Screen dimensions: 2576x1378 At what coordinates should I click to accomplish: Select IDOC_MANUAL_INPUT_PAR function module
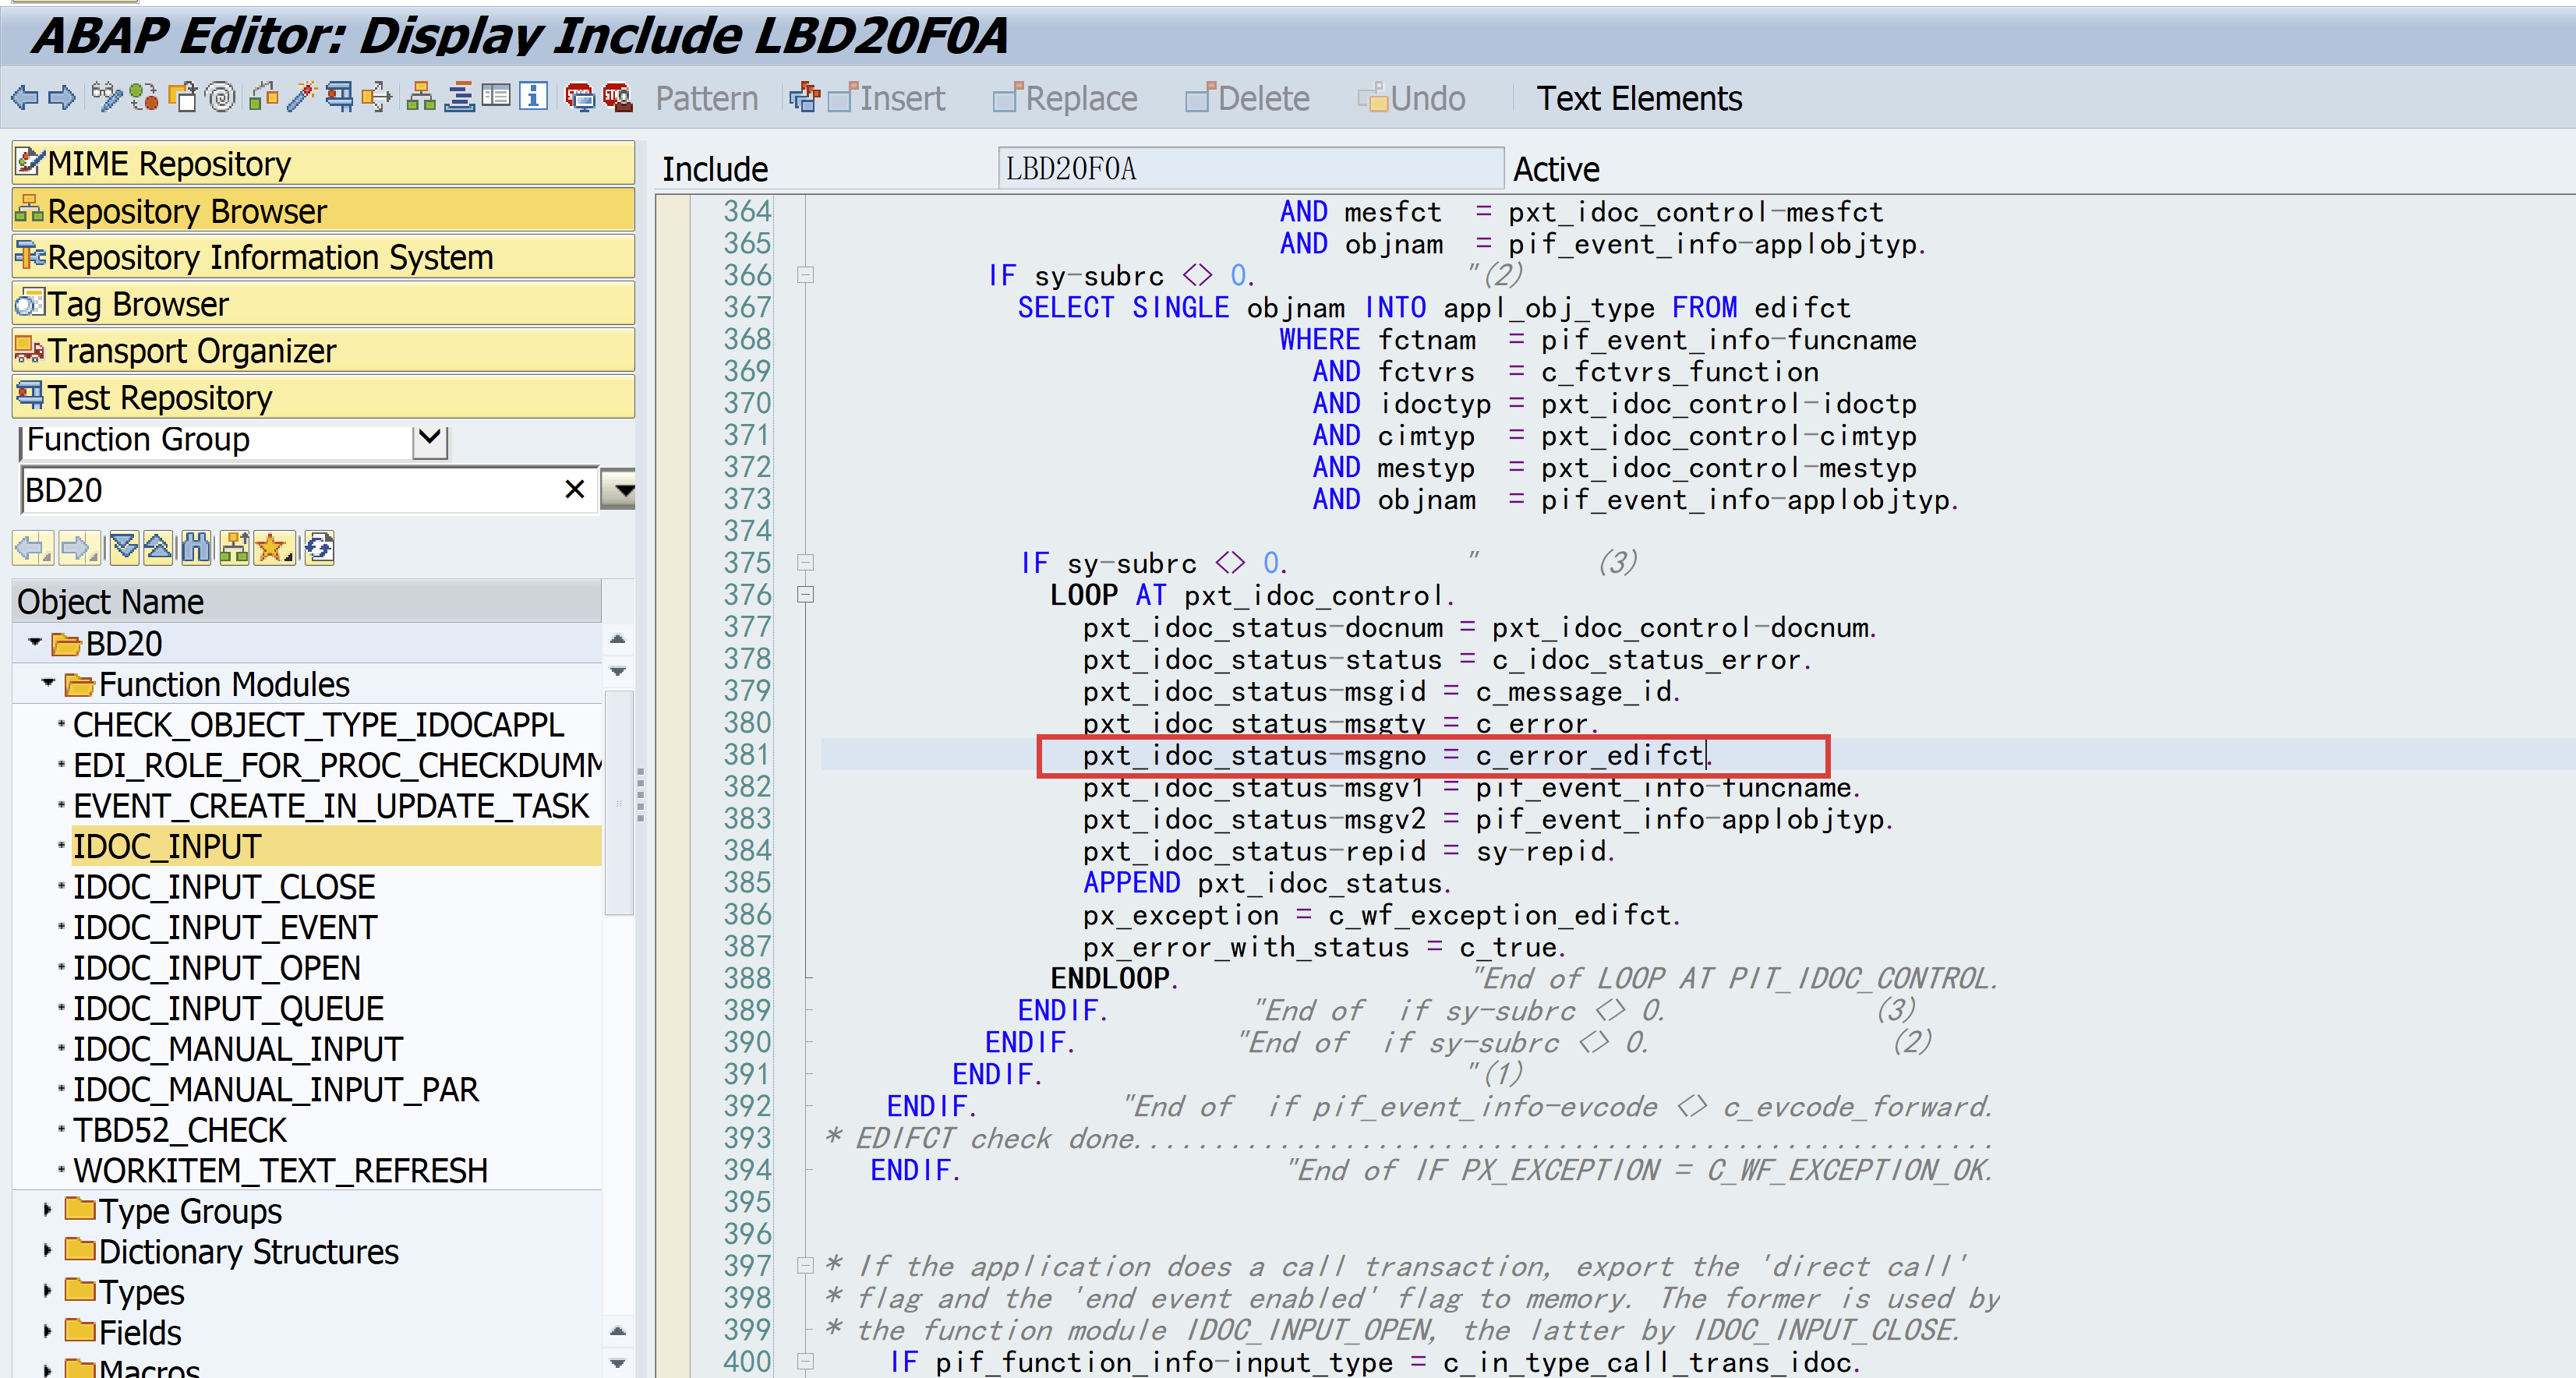point(276,1089)
